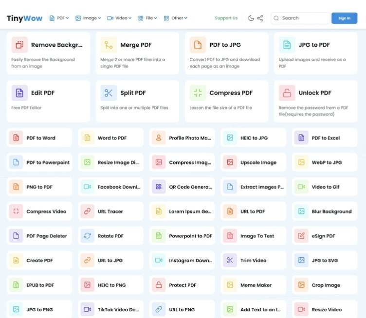Click the search magnifier icon
The image size is (366, 318).
(x=276, y=18)
